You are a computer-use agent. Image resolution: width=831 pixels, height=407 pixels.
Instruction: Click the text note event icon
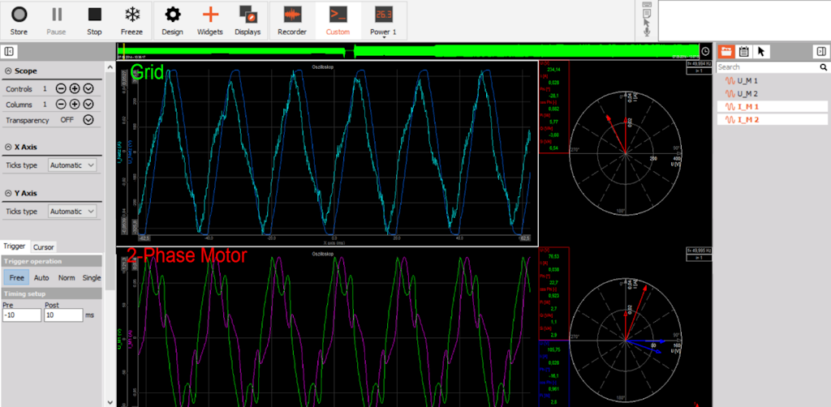[x=647, y=13]
